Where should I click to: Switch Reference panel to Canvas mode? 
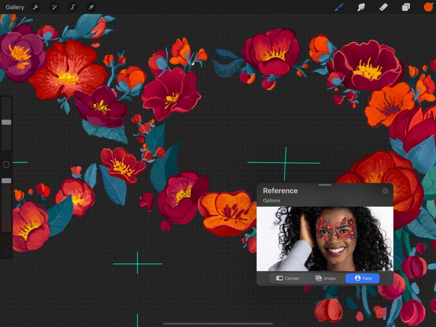pos(289,278)
